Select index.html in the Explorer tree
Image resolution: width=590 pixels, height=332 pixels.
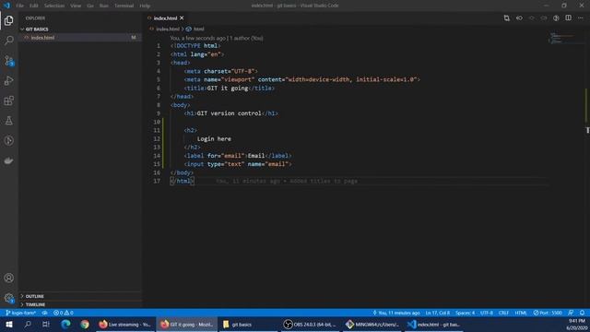tap(80, 38)
